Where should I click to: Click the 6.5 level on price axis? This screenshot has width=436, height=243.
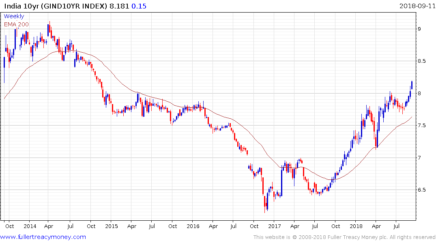[421, 190]
